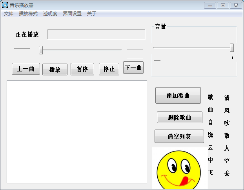Click the 音量 volume slider handle
The height and width of the screenshot is (190, 244).
(x=232, y=47)
